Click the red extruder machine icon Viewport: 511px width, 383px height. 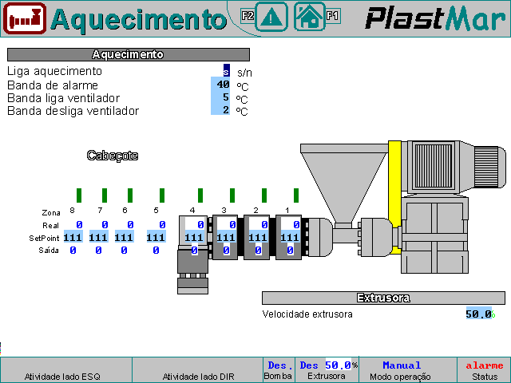tap(25, 18)
